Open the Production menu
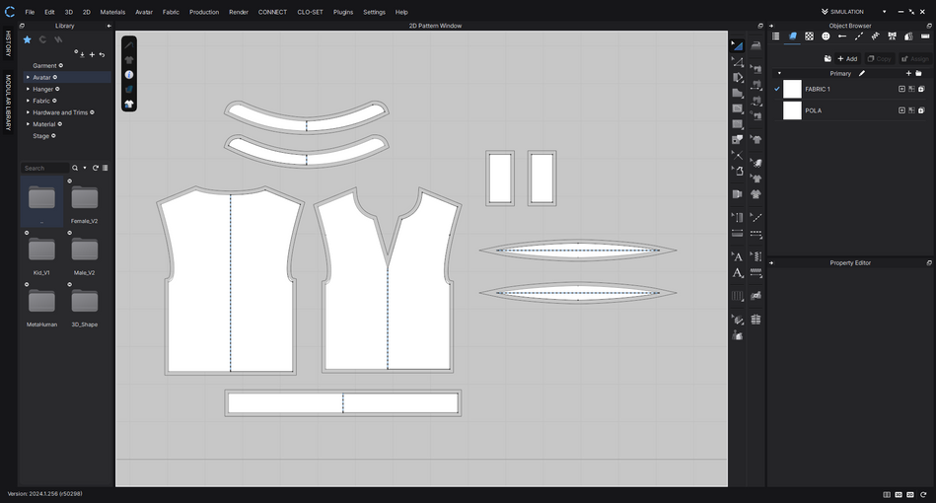The height and width of the screenshot is (503, 936). coord(204,12)
